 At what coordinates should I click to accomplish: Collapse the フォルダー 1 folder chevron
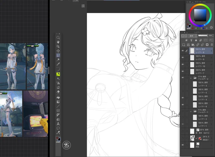point(191,111)
